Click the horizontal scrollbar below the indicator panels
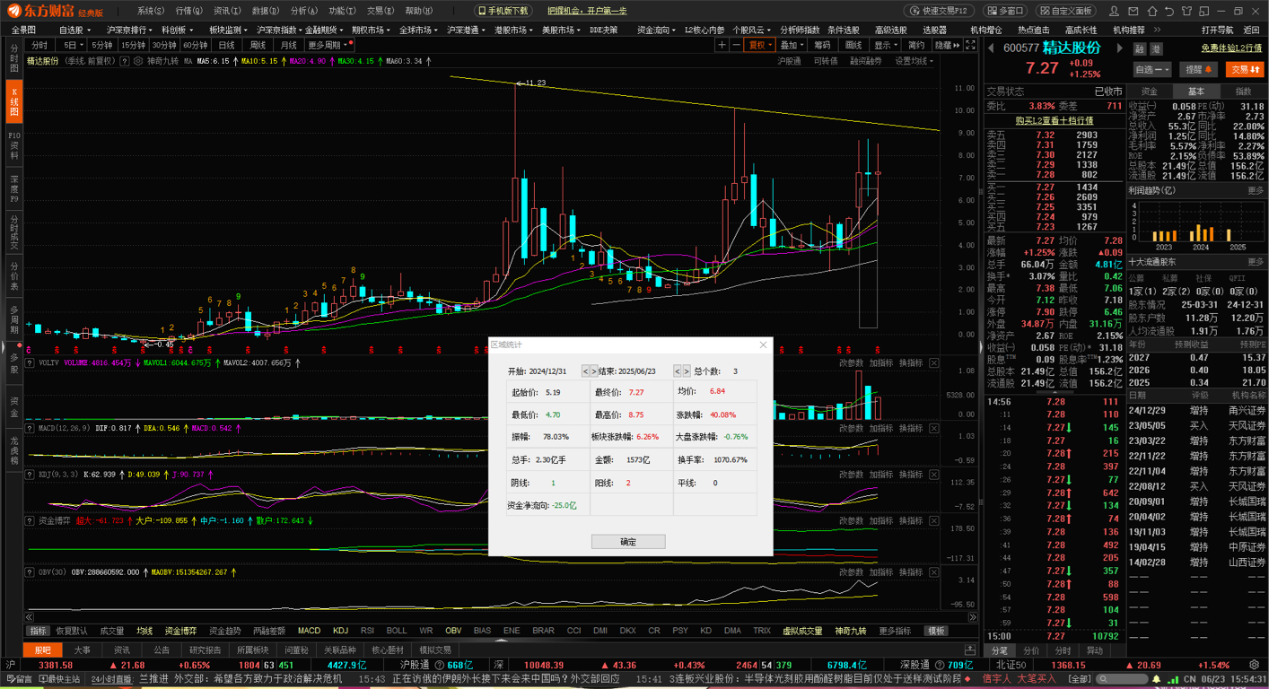1269x689 pixels. click(500, 617)
